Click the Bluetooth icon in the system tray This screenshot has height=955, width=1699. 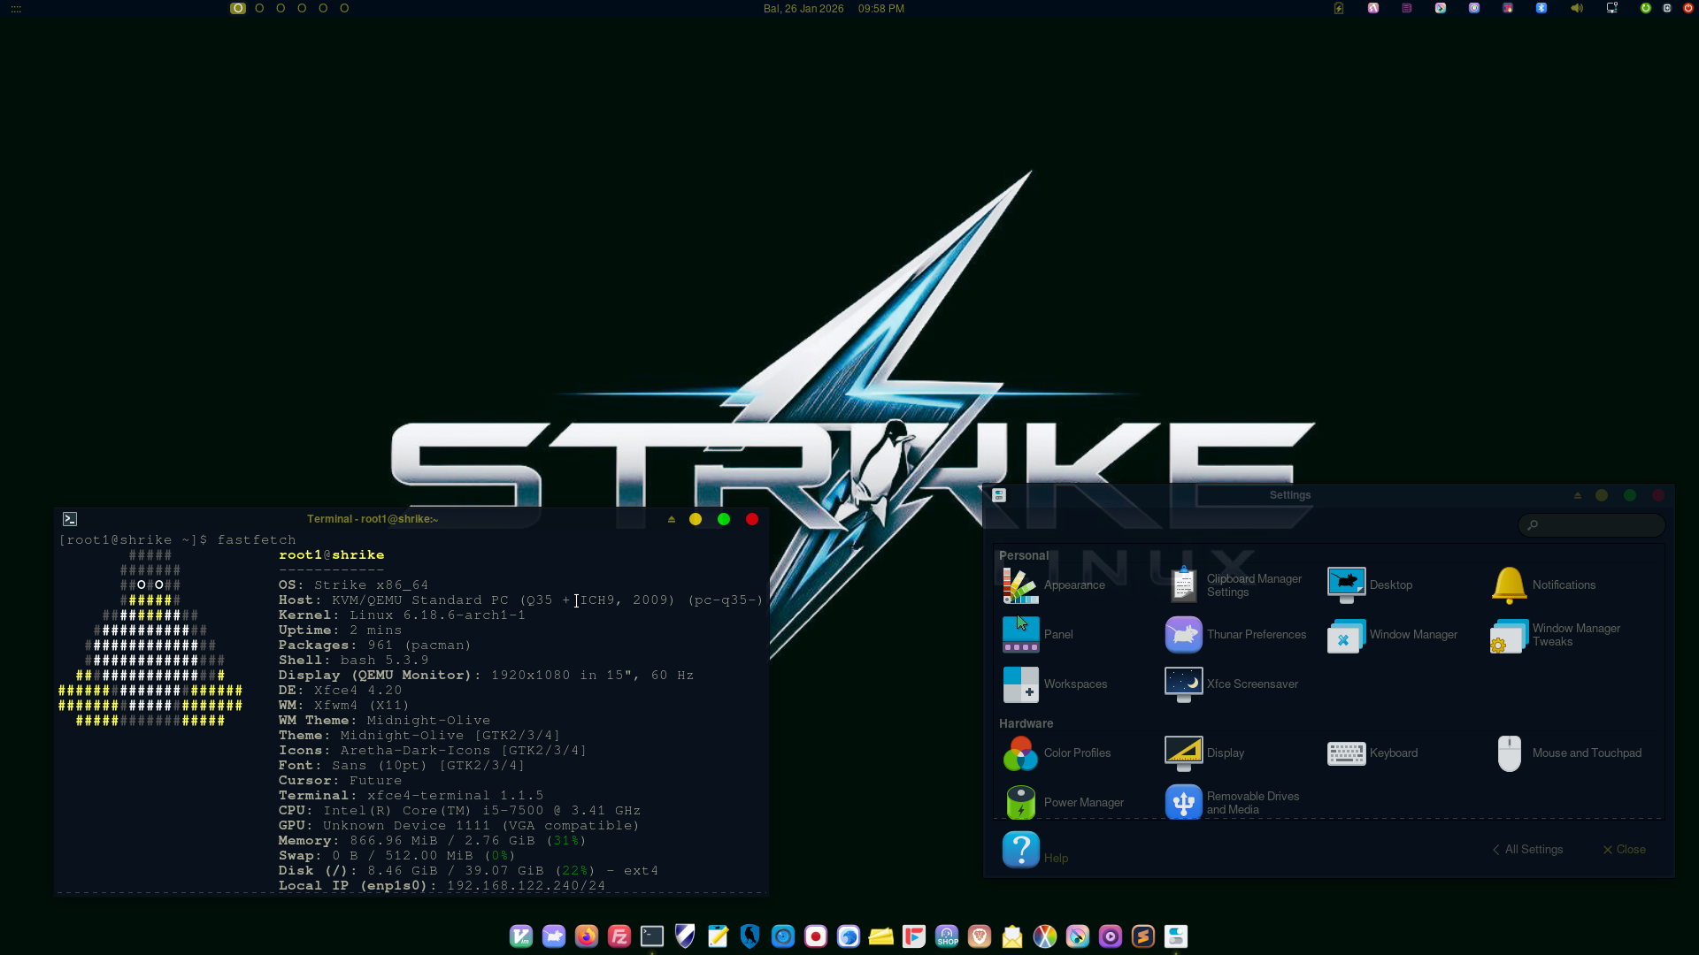click(1541, 8)
